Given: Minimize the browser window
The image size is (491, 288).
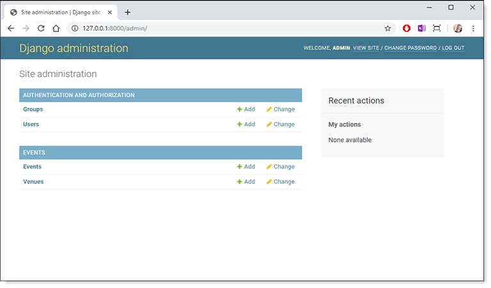Looking at the screenshot, I should click(430, 7).
